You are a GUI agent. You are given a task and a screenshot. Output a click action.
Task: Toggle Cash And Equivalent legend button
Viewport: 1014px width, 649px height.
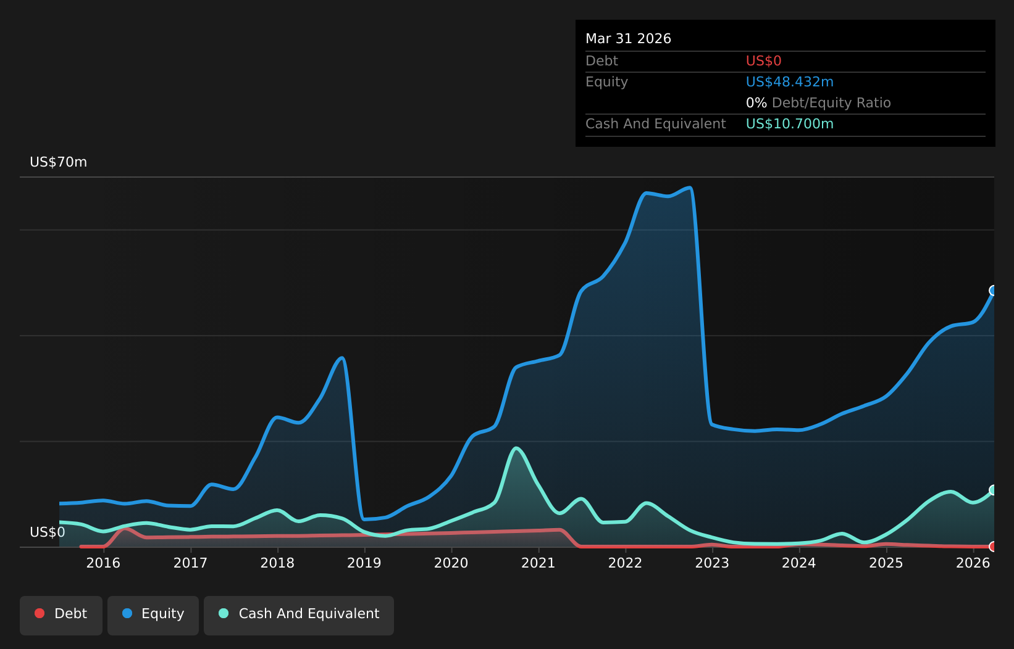pyautogui.click(x=299, y=615)
